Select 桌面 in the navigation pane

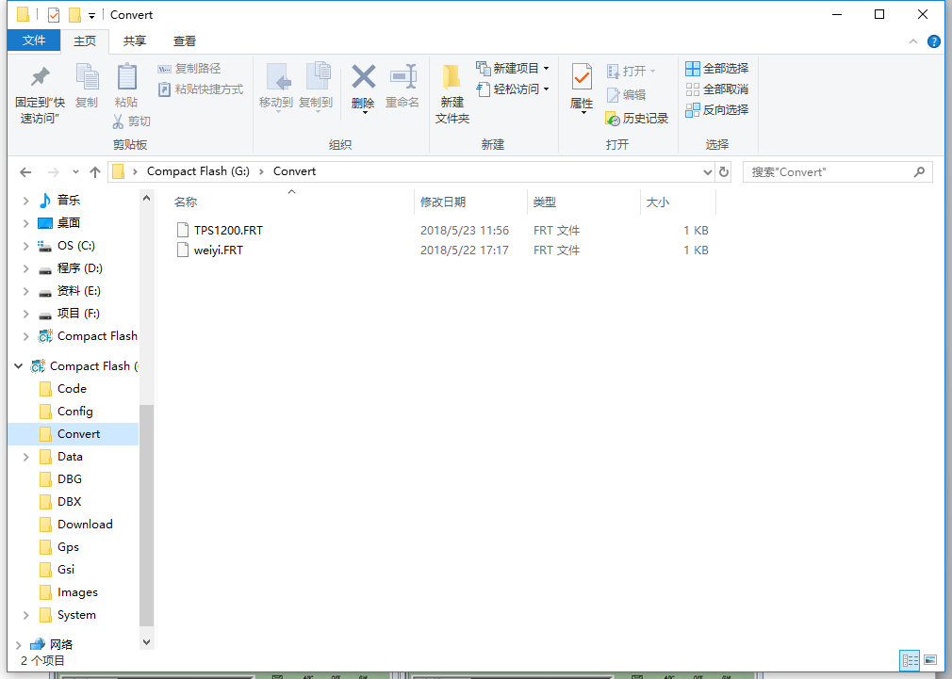coord(68,223)
